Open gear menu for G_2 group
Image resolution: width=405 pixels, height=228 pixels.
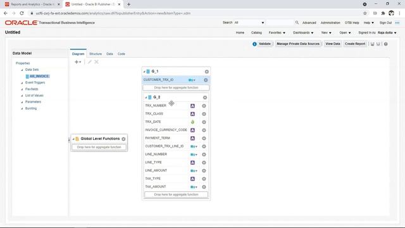(x=205, y=98)
